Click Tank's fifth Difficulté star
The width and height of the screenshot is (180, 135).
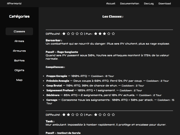click(82, 115)
